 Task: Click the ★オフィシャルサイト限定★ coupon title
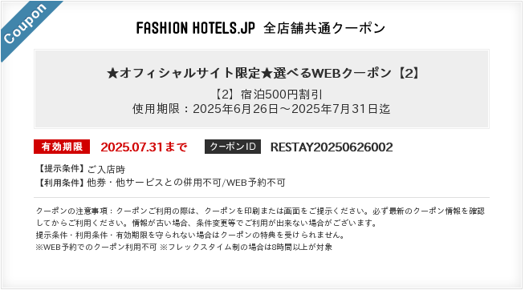(263, 73)
